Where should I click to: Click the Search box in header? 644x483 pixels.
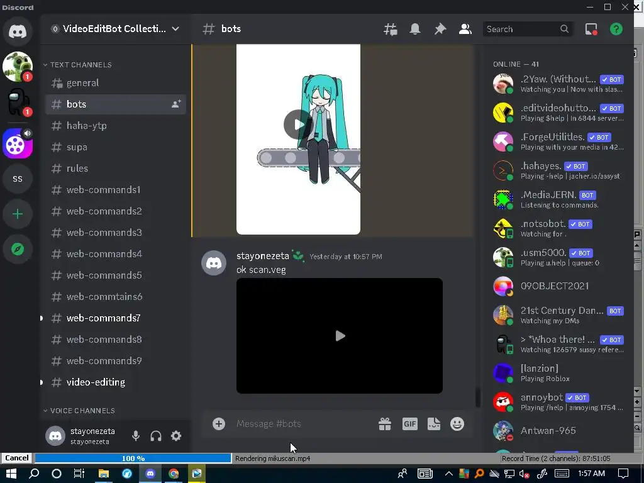coord(528,29)
